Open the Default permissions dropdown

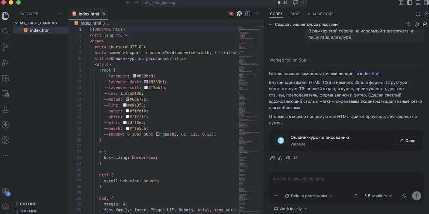coord(309,196)
